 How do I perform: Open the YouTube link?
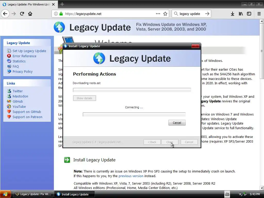point(19,106)
